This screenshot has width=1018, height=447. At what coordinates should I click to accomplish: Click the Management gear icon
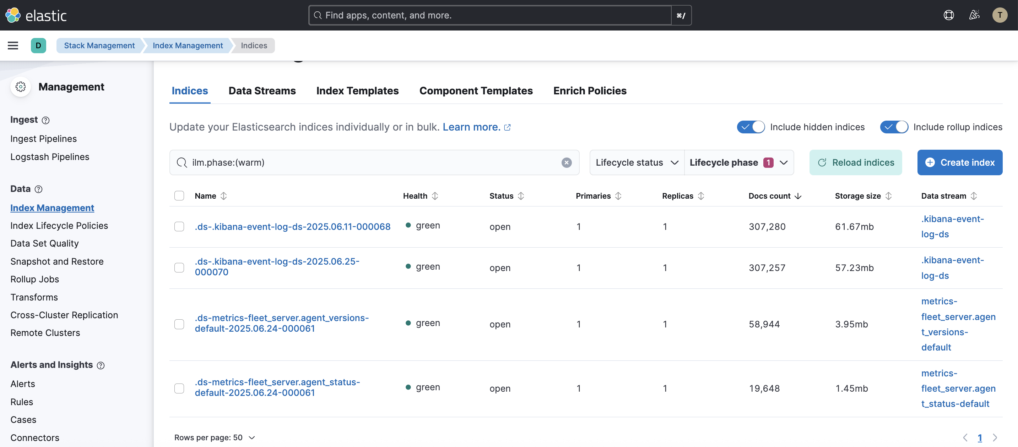[x=21, y=87]
